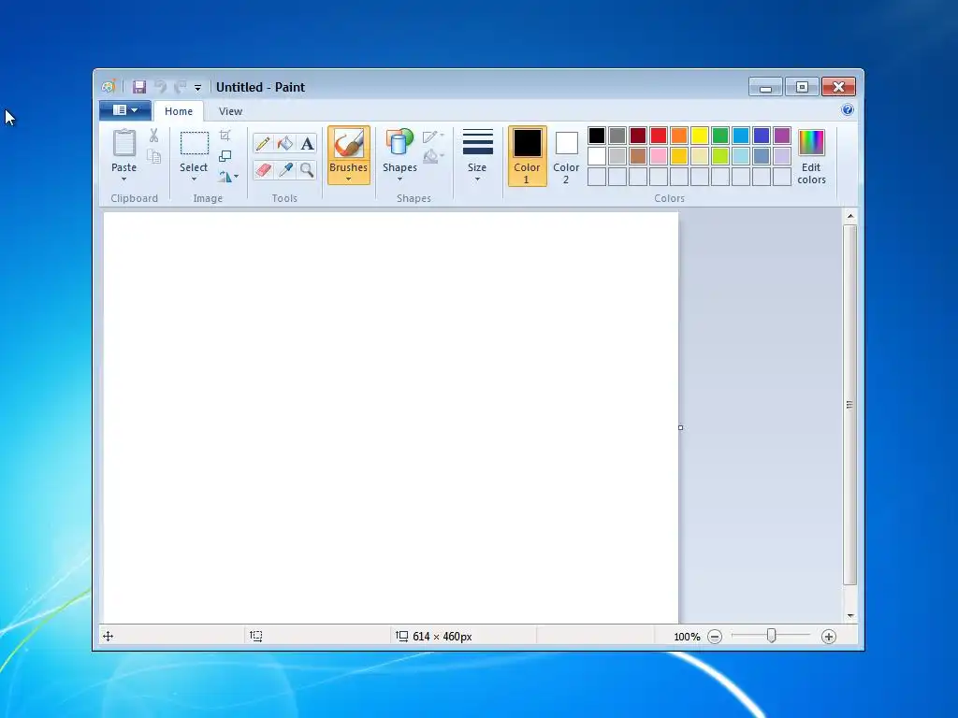Pick the turquoise blue color swatch

click(x=741, y=136)
